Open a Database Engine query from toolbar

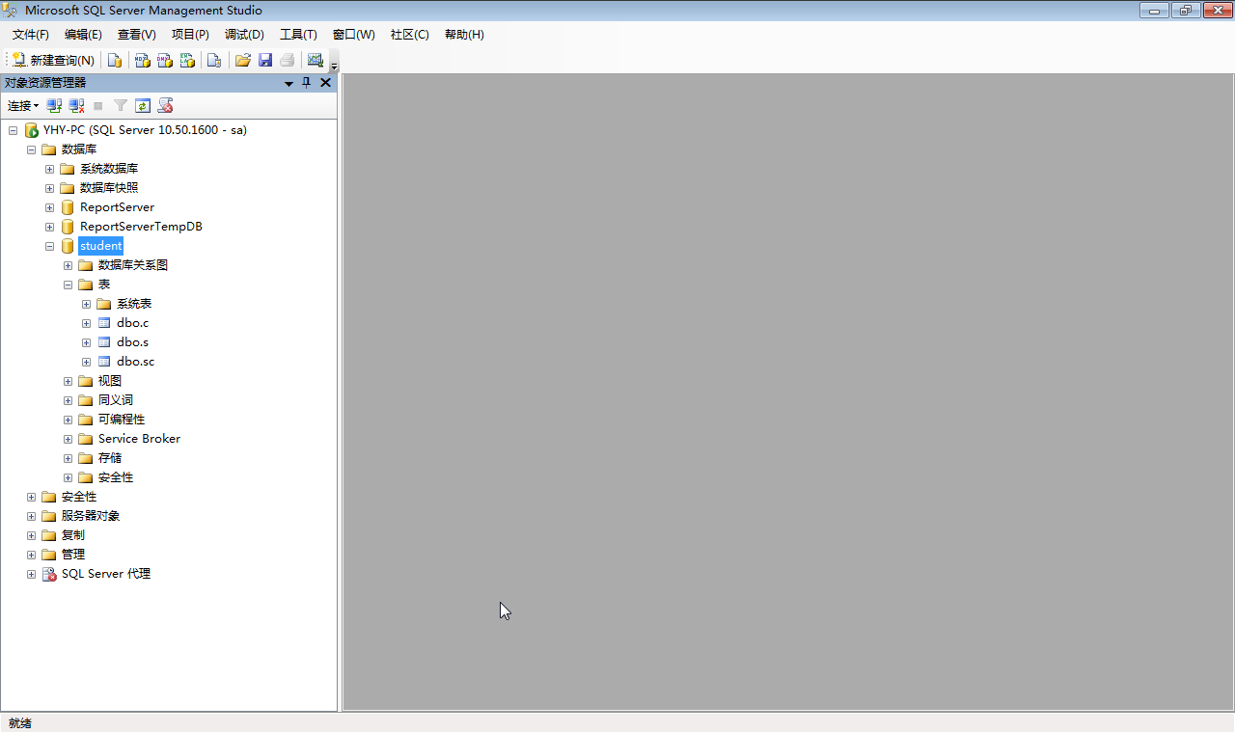(x=115, y=60)
